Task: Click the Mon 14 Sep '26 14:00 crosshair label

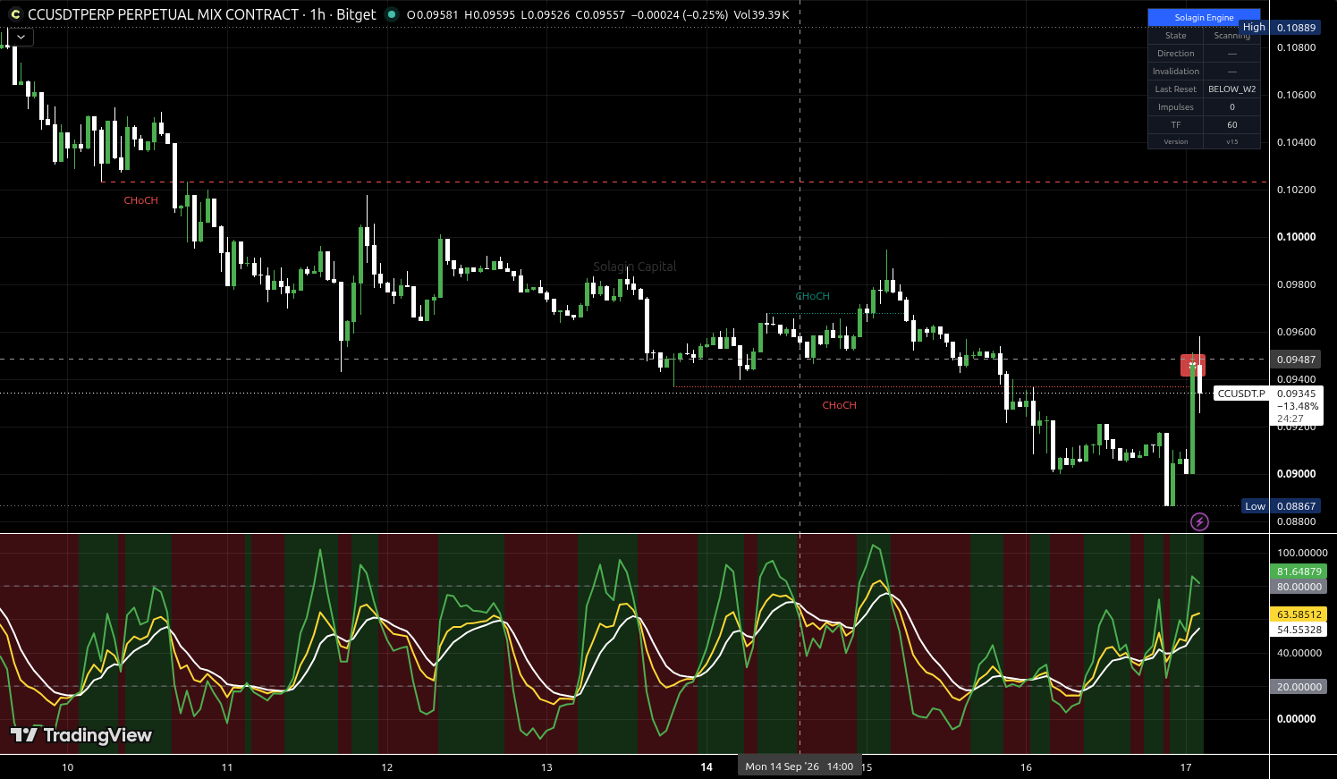Action: [x=799, y=766]
